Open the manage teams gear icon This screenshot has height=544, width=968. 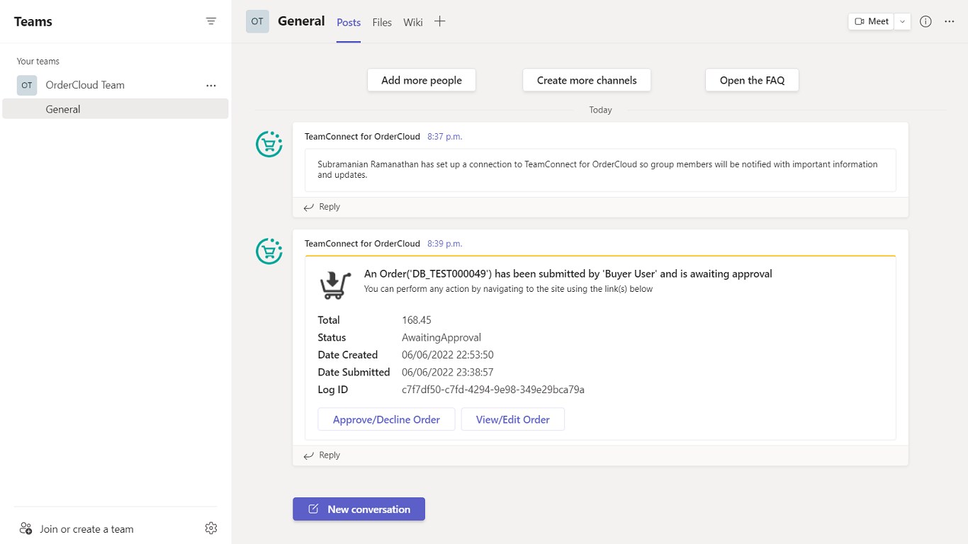tap(210, 528)
